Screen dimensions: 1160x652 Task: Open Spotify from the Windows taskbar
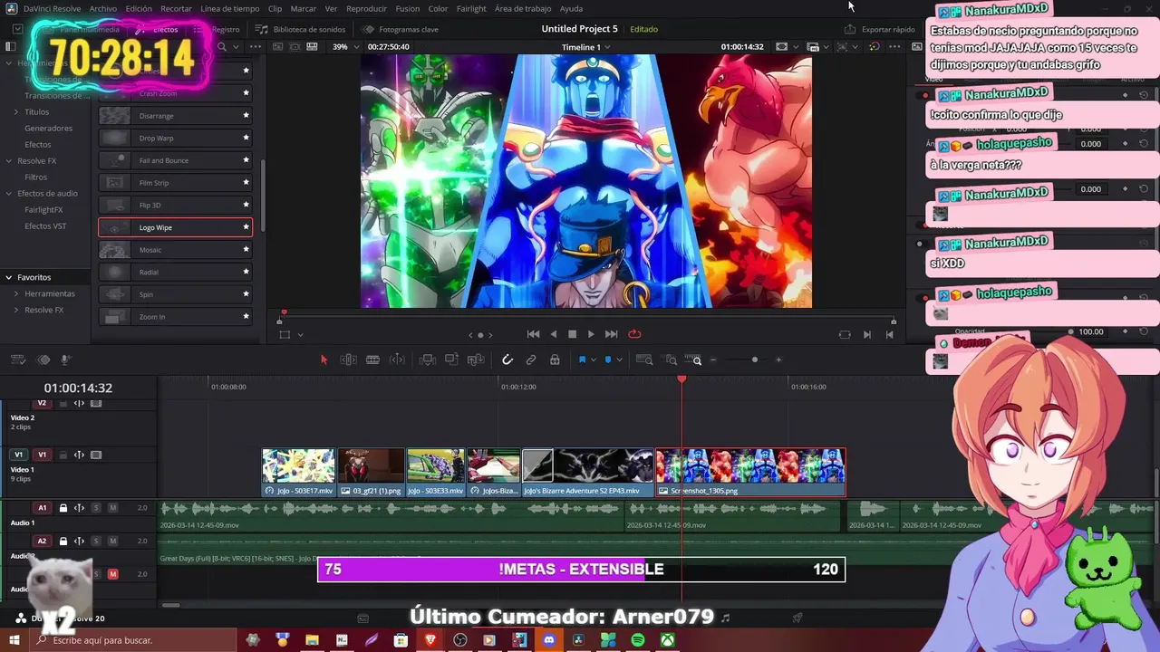pos(637,640)
